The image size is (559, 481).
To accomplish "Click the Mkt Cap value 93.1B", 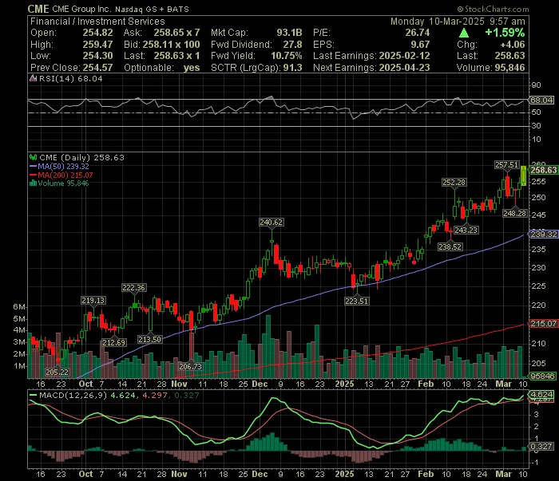I will click(289, 33).
